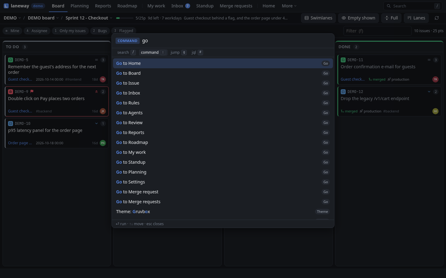446x278 pixels.
Task: Toggle the Flagged quick filter
Action: 124,31
